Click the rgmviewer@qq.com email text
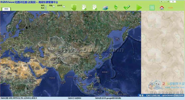This screenshot has width=185, height=100. coord(172,95)
